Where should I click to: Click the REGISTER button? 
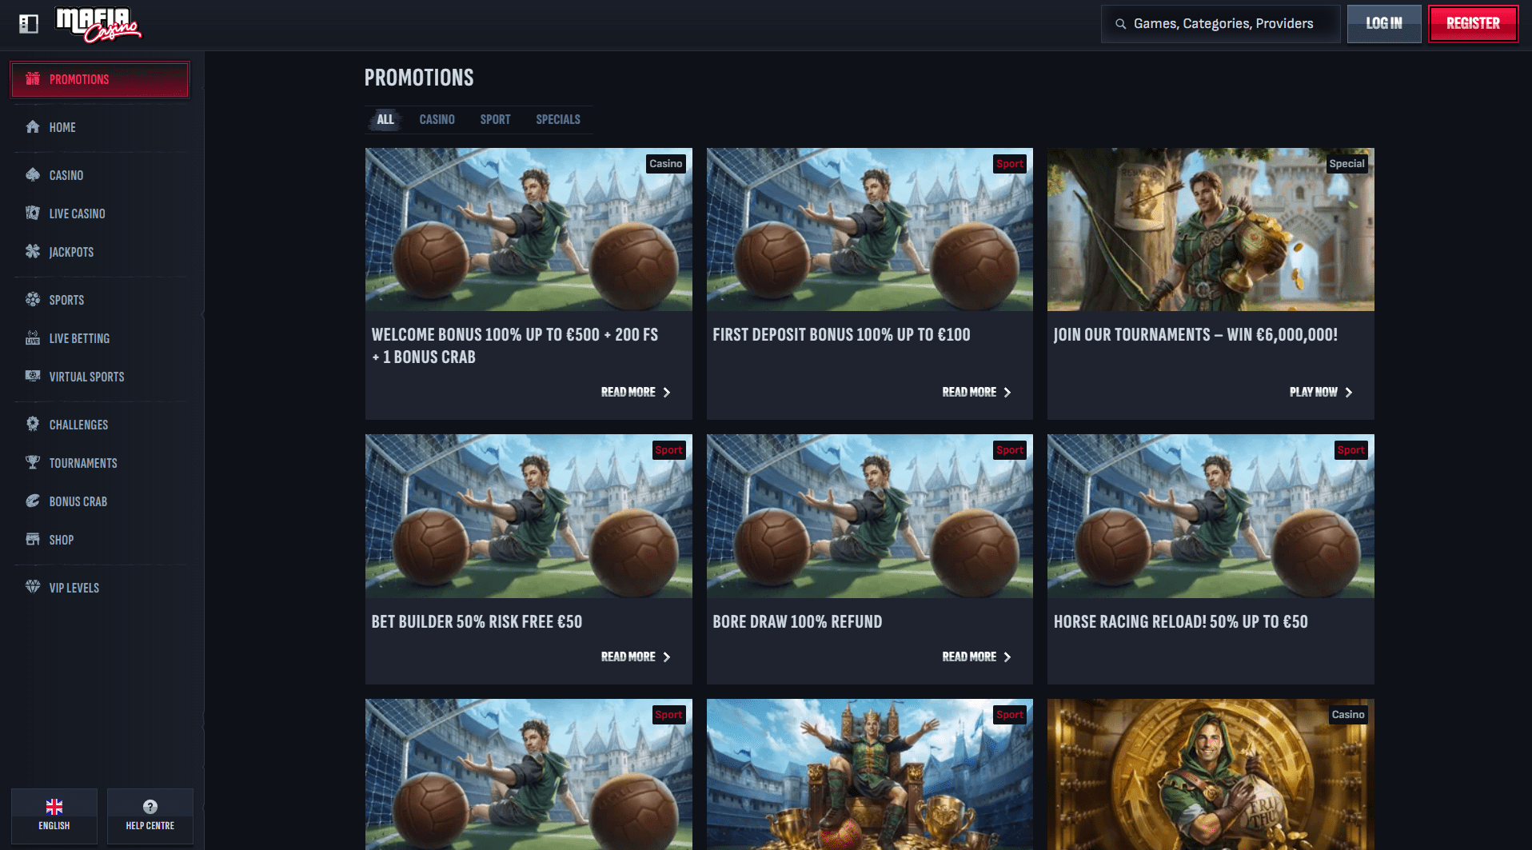click(1473, 24)
